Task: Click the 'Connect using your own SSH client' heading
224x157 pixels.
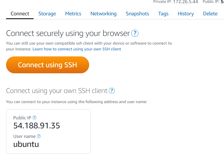Action: pos(57,91)
